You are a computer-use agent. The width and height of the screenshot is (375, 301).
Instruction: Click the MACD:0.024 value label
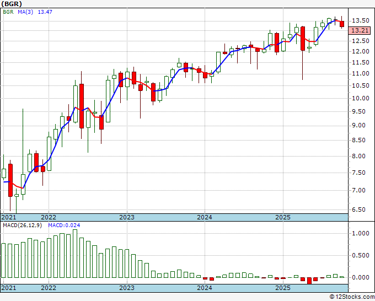64,225
